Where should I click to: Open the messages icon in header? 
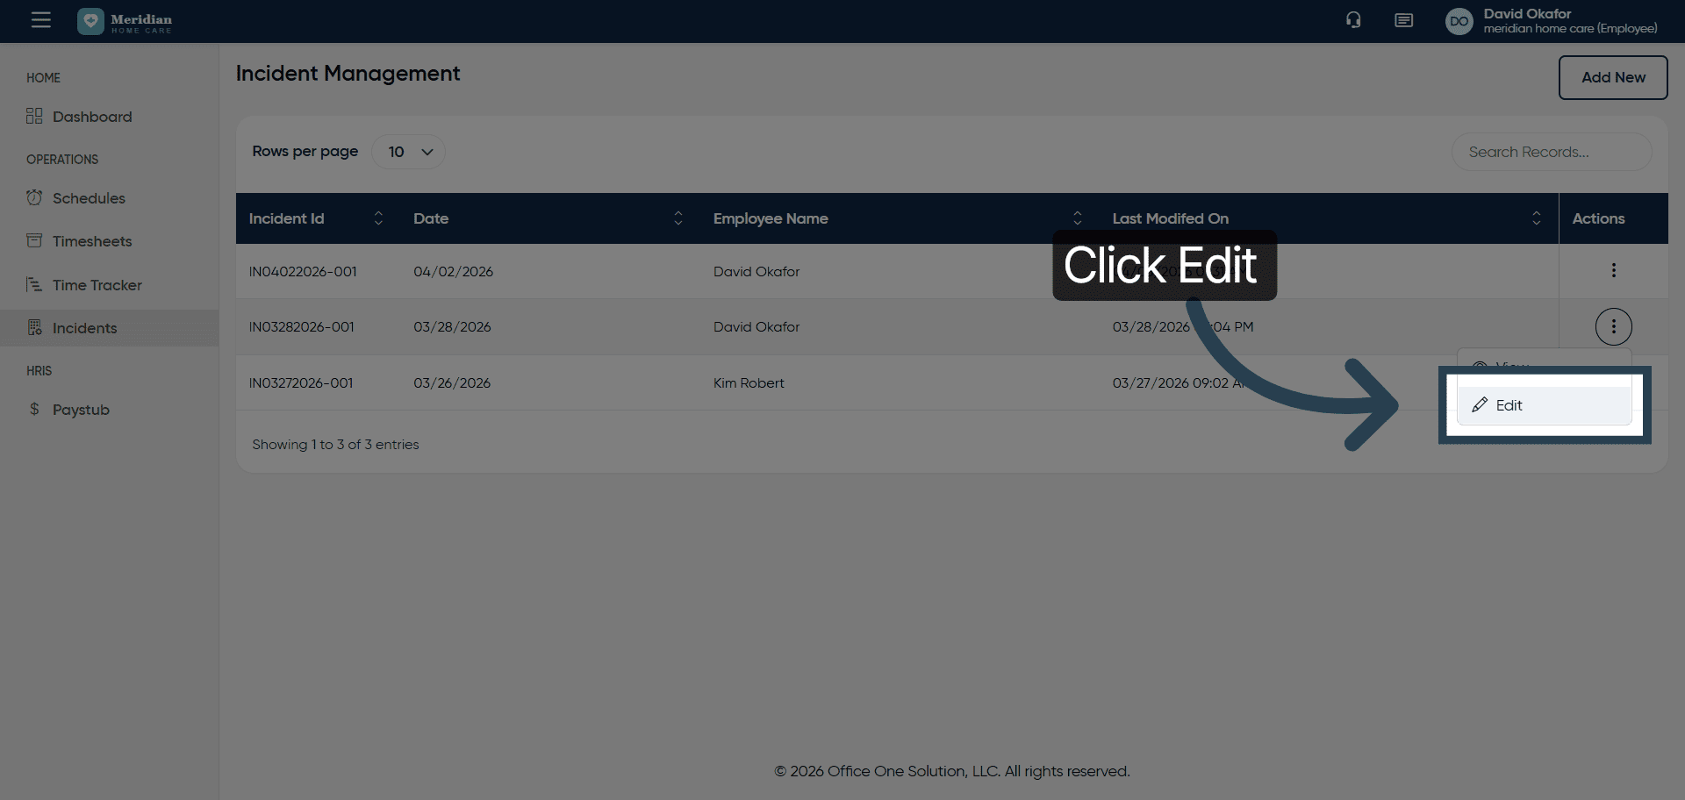click(x=1403, y=20)
